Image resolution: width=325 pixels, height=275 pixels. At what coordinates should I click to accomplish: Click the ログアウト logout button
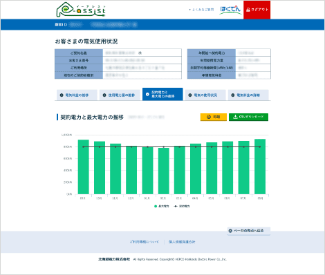[x=257, y=10]
